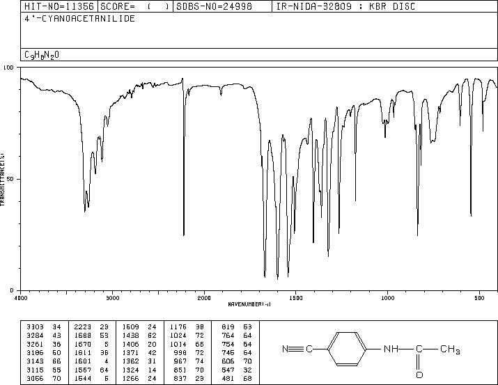498x385 pixels.
Task: Click the 500 wavenumber axis label
Action: point(479,298)
